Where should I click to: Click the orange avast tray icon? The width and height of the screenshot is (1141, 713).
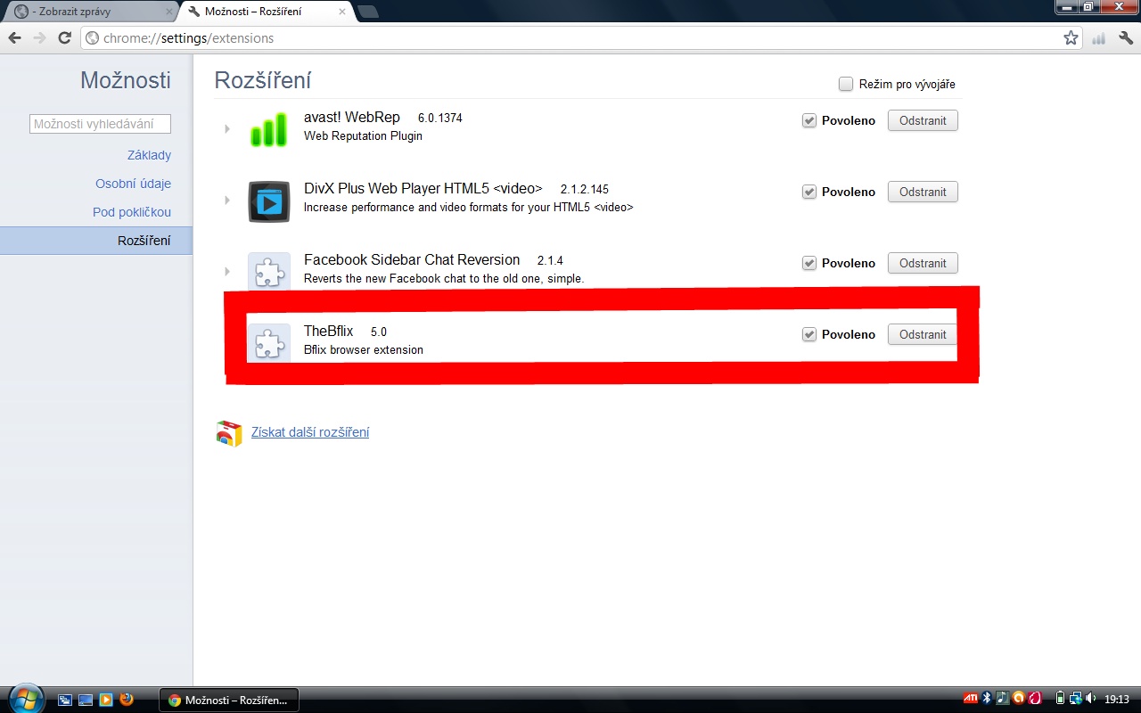tap(1018, 698)
